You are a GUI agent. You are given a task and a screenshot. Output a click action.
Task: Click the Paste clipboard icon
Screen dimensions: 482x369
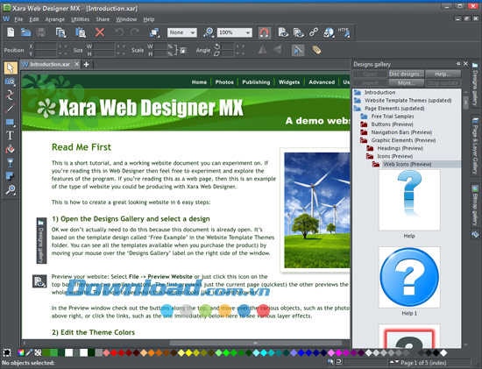81,32
